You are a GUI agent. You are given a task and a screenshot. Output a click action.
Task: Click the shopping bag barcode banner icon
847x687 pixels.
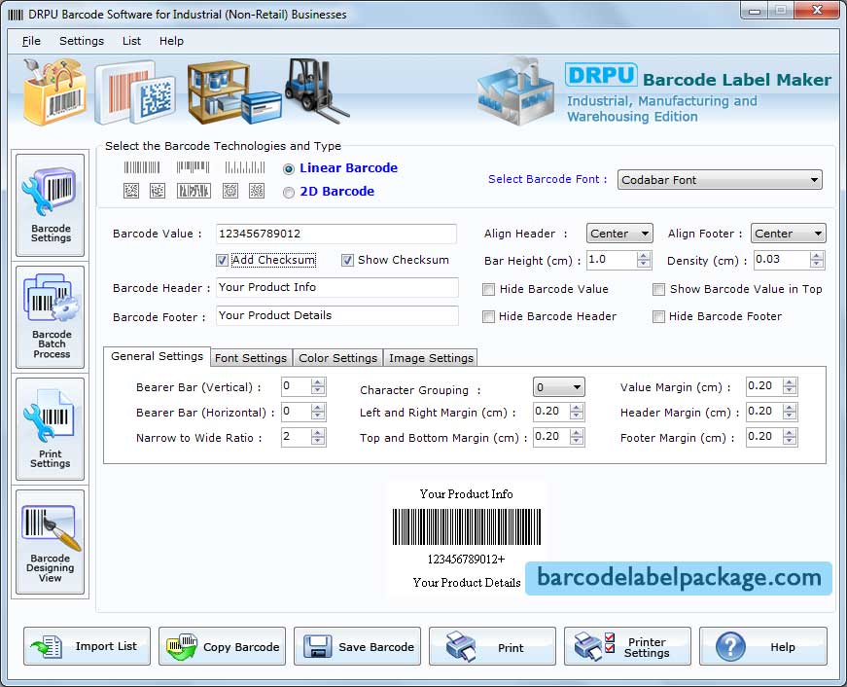(x=54, y=91)
